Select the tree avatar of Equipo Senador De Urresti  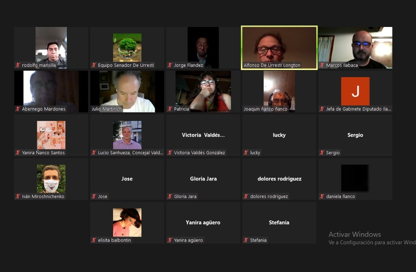coord(127,47)
